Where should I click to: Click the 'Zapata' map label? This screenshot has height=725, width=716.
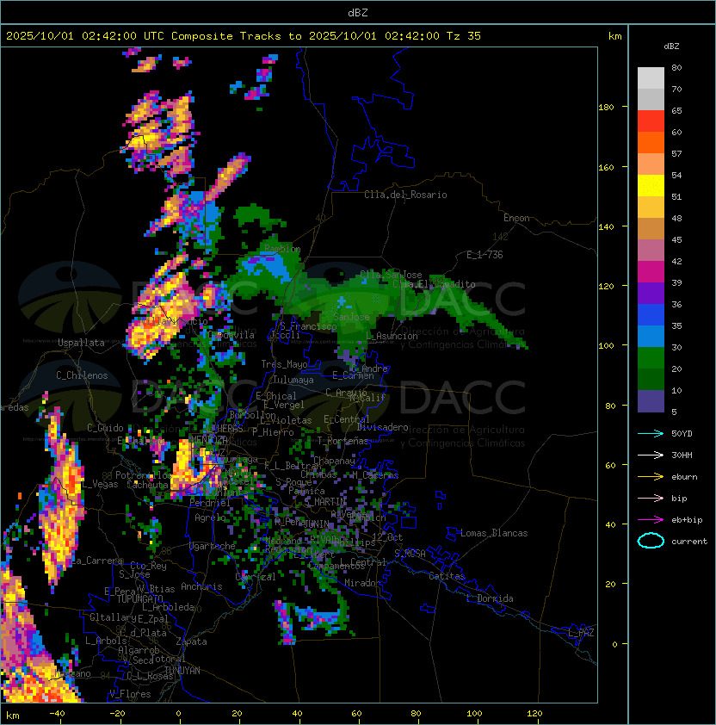coord(191,641)
